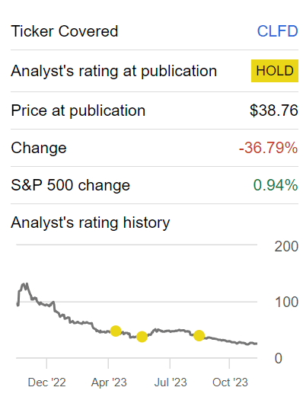Click the Ticker Covered label
This screenshot has height=400, width=303.
click(x=65, y=31)
